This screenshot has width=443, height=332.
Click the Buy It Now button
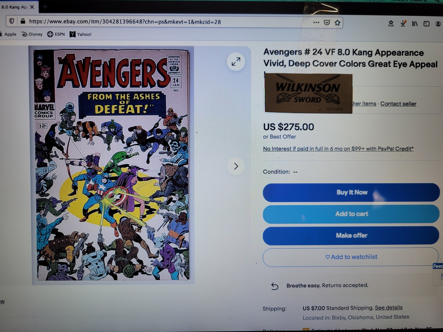coord(351,192)
